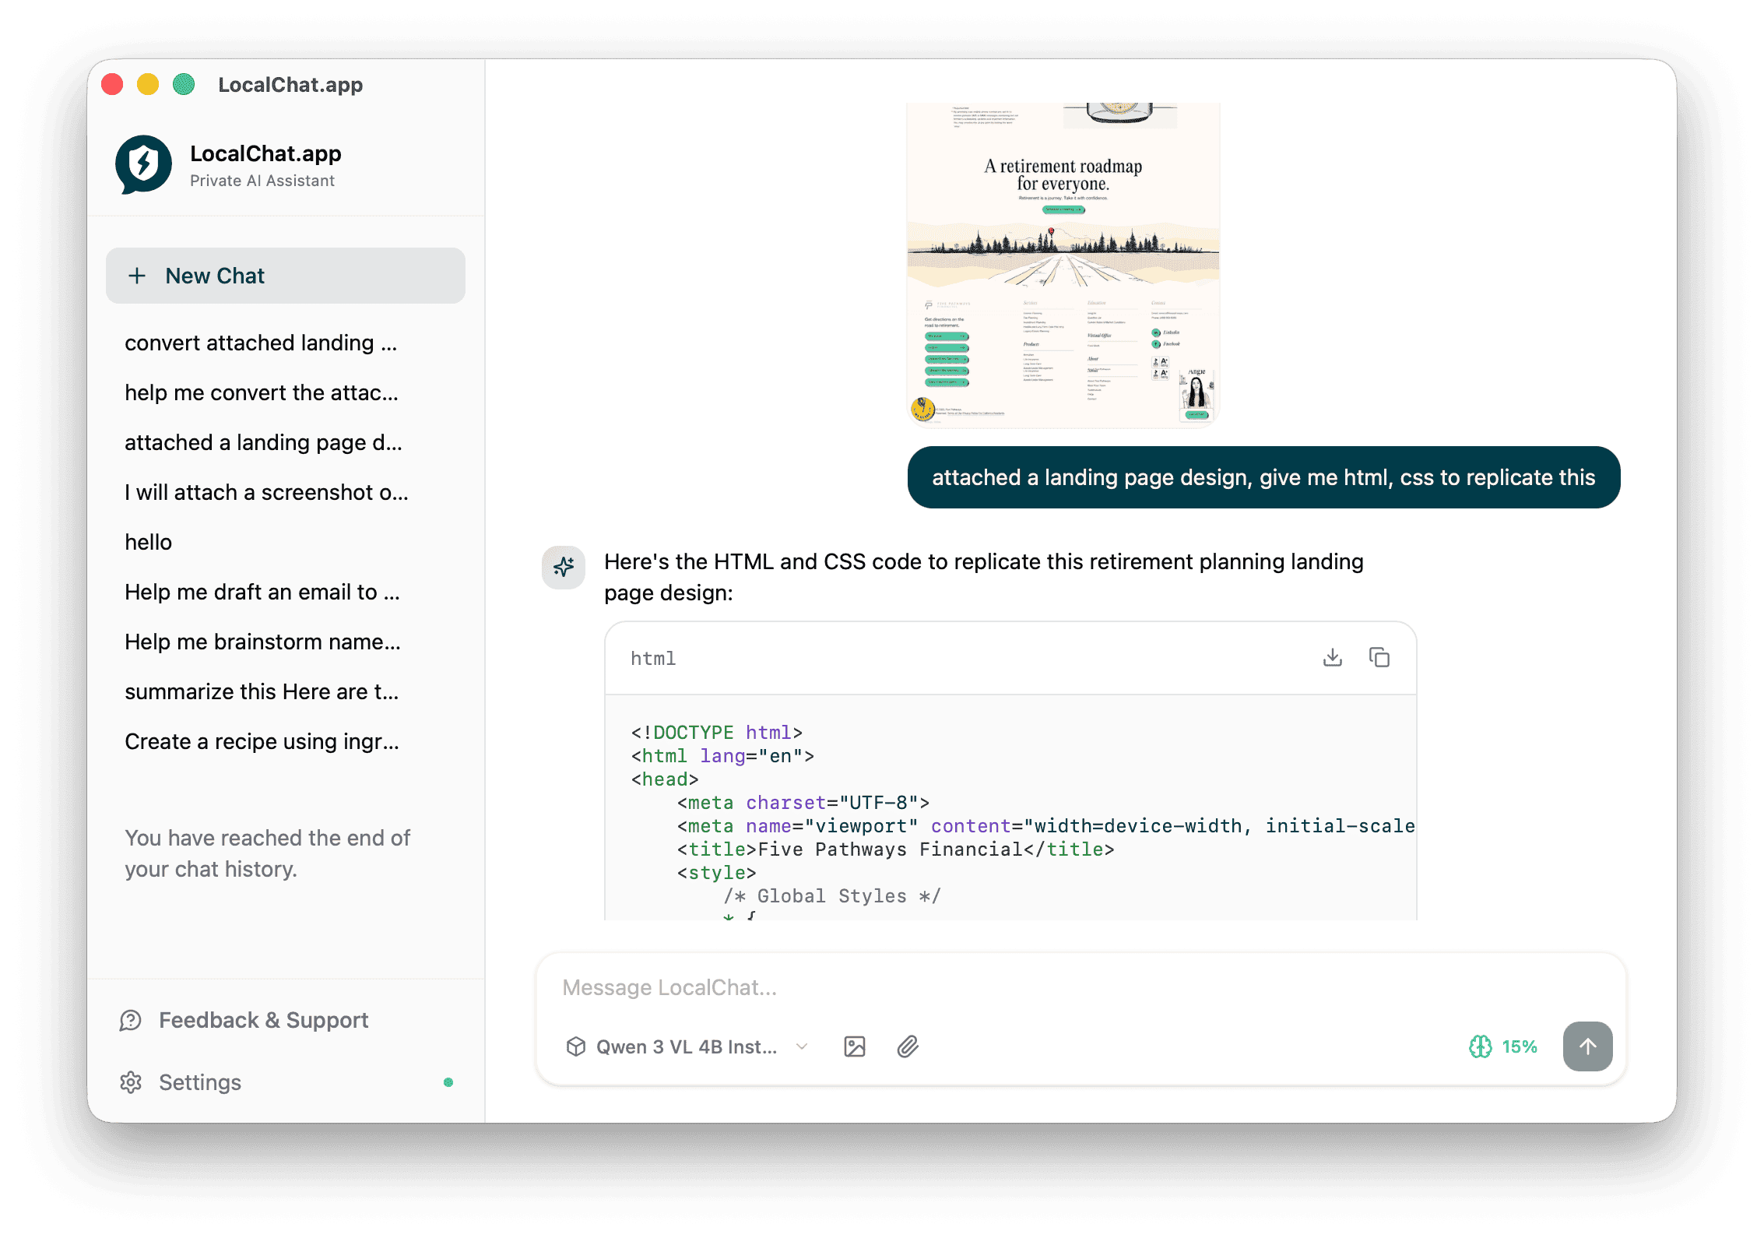Open Settings with the gear icon

tap(131, 1082)
